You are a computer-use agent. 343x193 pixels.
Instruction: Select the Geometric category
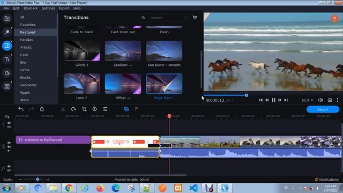[28, 85]
